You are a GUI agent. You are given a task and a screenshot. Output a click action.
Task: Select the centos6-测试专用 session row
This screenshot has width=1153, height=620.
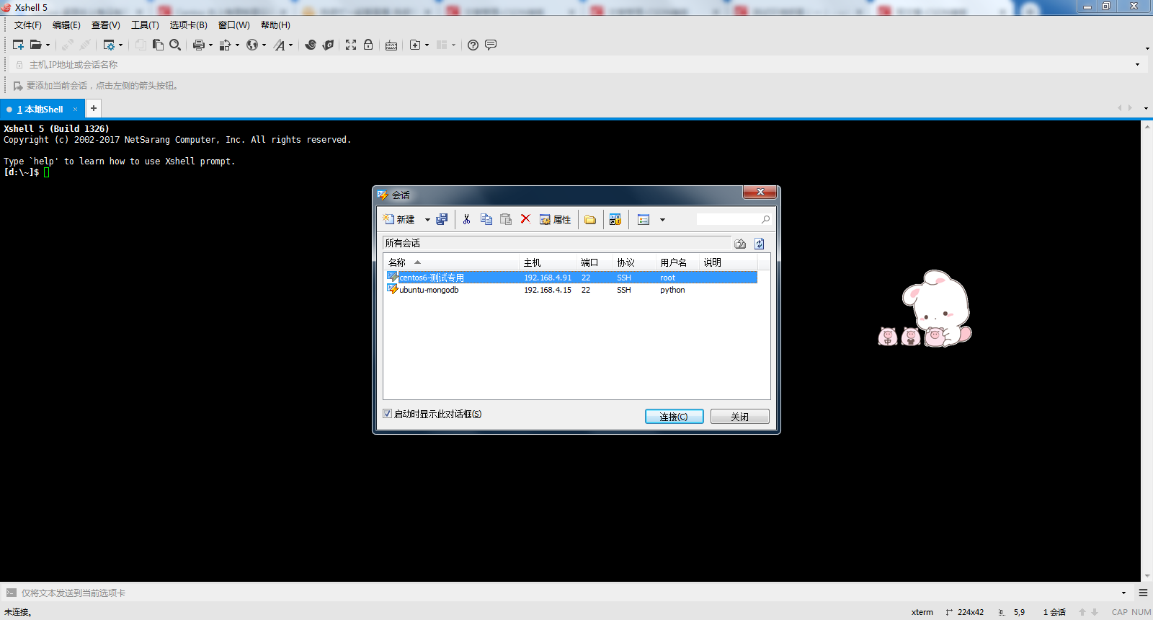[571, 278]
